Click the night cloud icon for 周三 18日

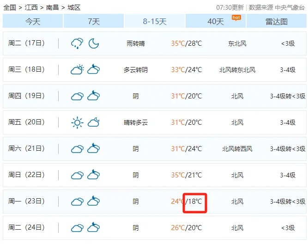click(x=93, y=69)
